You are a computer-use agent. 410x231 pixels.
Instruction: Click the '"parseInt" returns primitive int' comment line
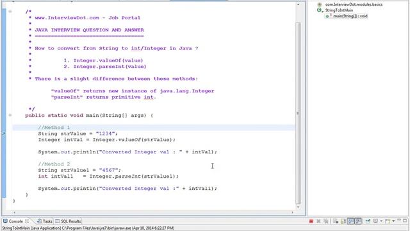click(x=104, y=97)
